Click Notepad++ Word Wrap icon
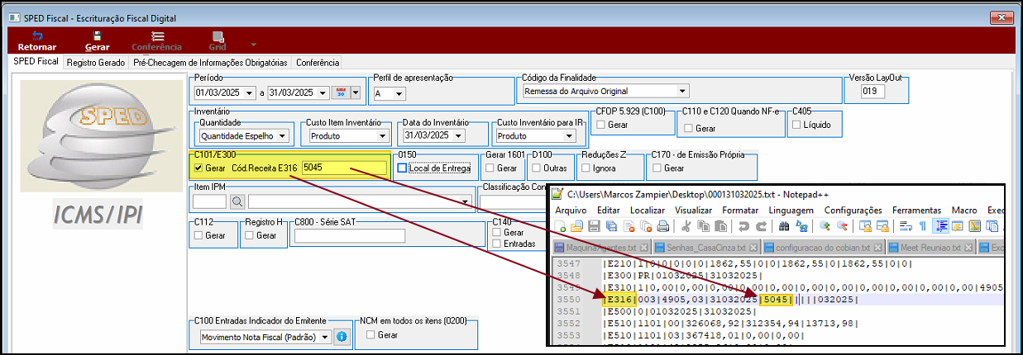 [905, 225]
